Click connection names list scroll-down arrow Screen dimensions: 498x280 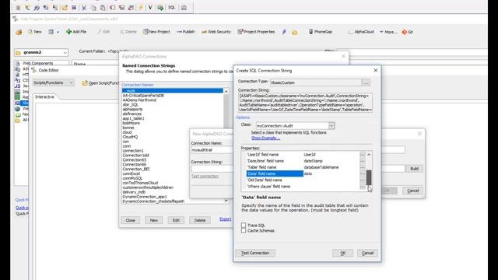pyautogui.click(x=226, y=201)
